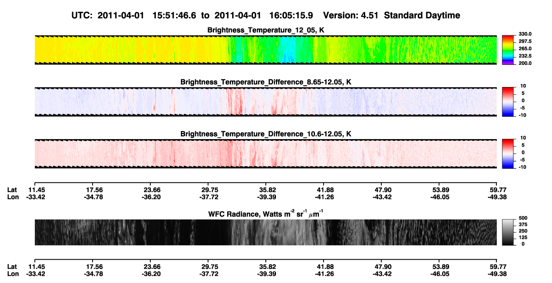Viewport: 552px width, 283px height.
Task: Click the '10' tick on the 8.65-12.05 colorbar
Action: 523,86
